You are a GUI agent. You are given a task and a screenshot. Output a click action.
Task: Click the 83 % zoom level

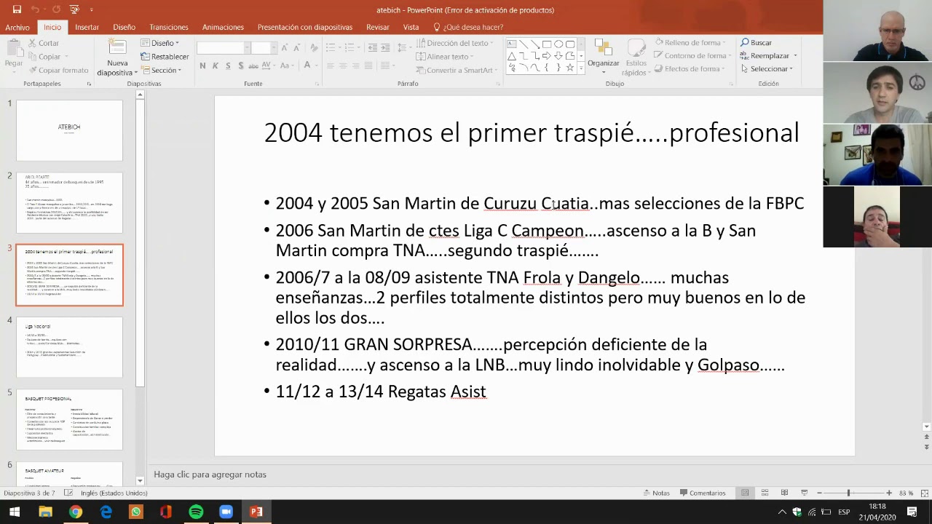[906, 493]
